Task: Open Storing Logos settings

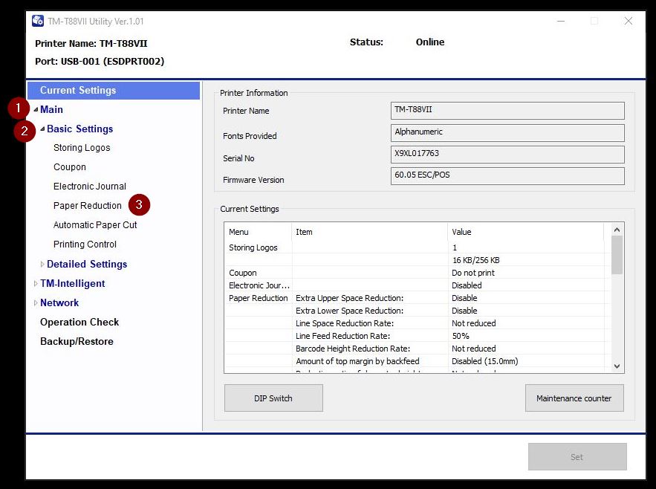Action: pyautogui.click(x=82, y=148)
